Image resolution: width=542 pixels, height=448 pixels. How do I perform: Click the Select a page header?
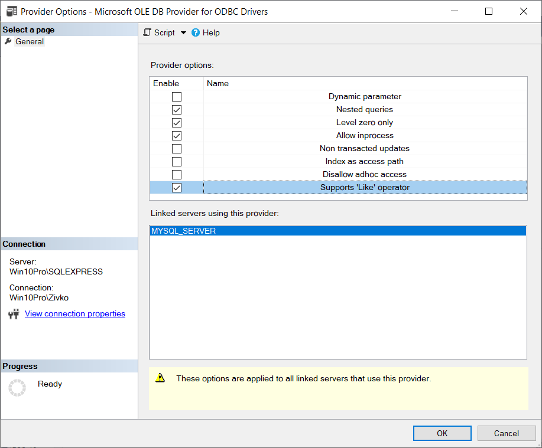tap(69, 30)
